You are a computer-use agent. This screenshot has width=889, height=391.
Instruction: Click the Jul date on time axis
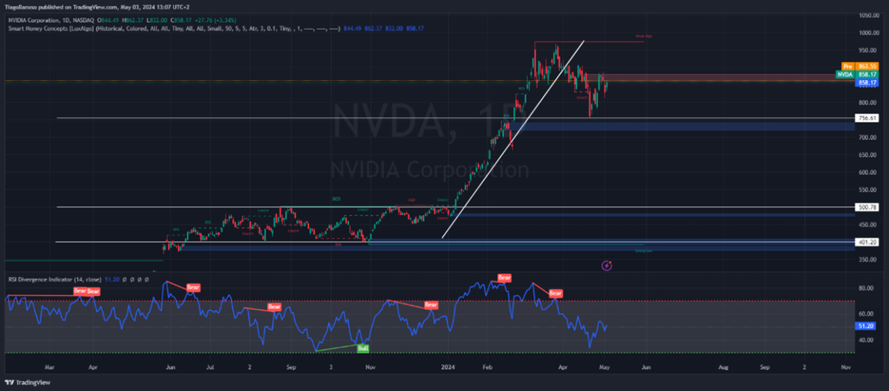click(210, 367)
